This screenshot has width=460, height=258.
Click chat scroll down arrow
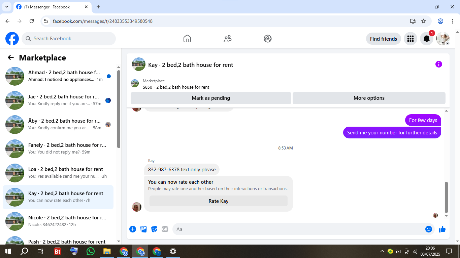click(447, 216)
